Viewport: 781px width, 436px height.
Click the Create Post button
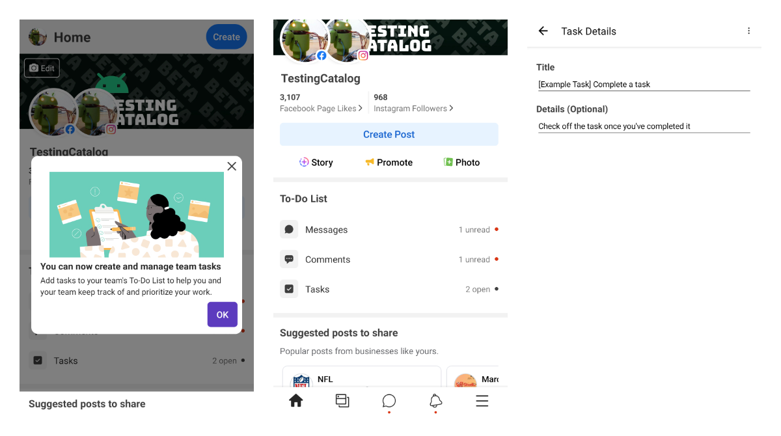point(389,134)
